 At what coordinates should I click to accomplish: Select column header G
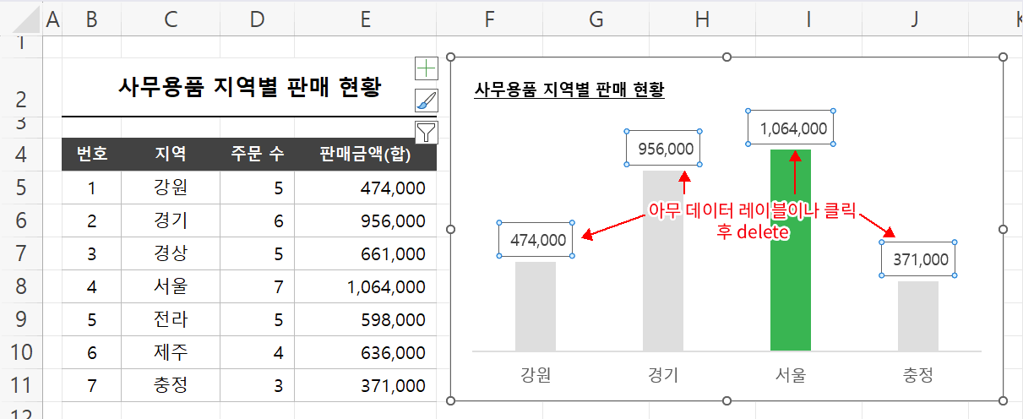[596, 19]
